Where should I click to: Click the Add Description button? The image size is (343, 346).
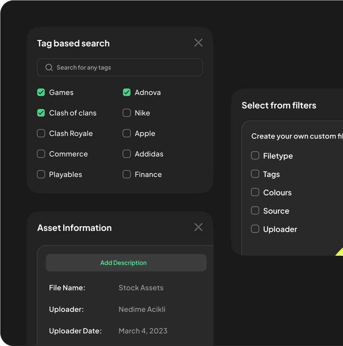[126, 263]
